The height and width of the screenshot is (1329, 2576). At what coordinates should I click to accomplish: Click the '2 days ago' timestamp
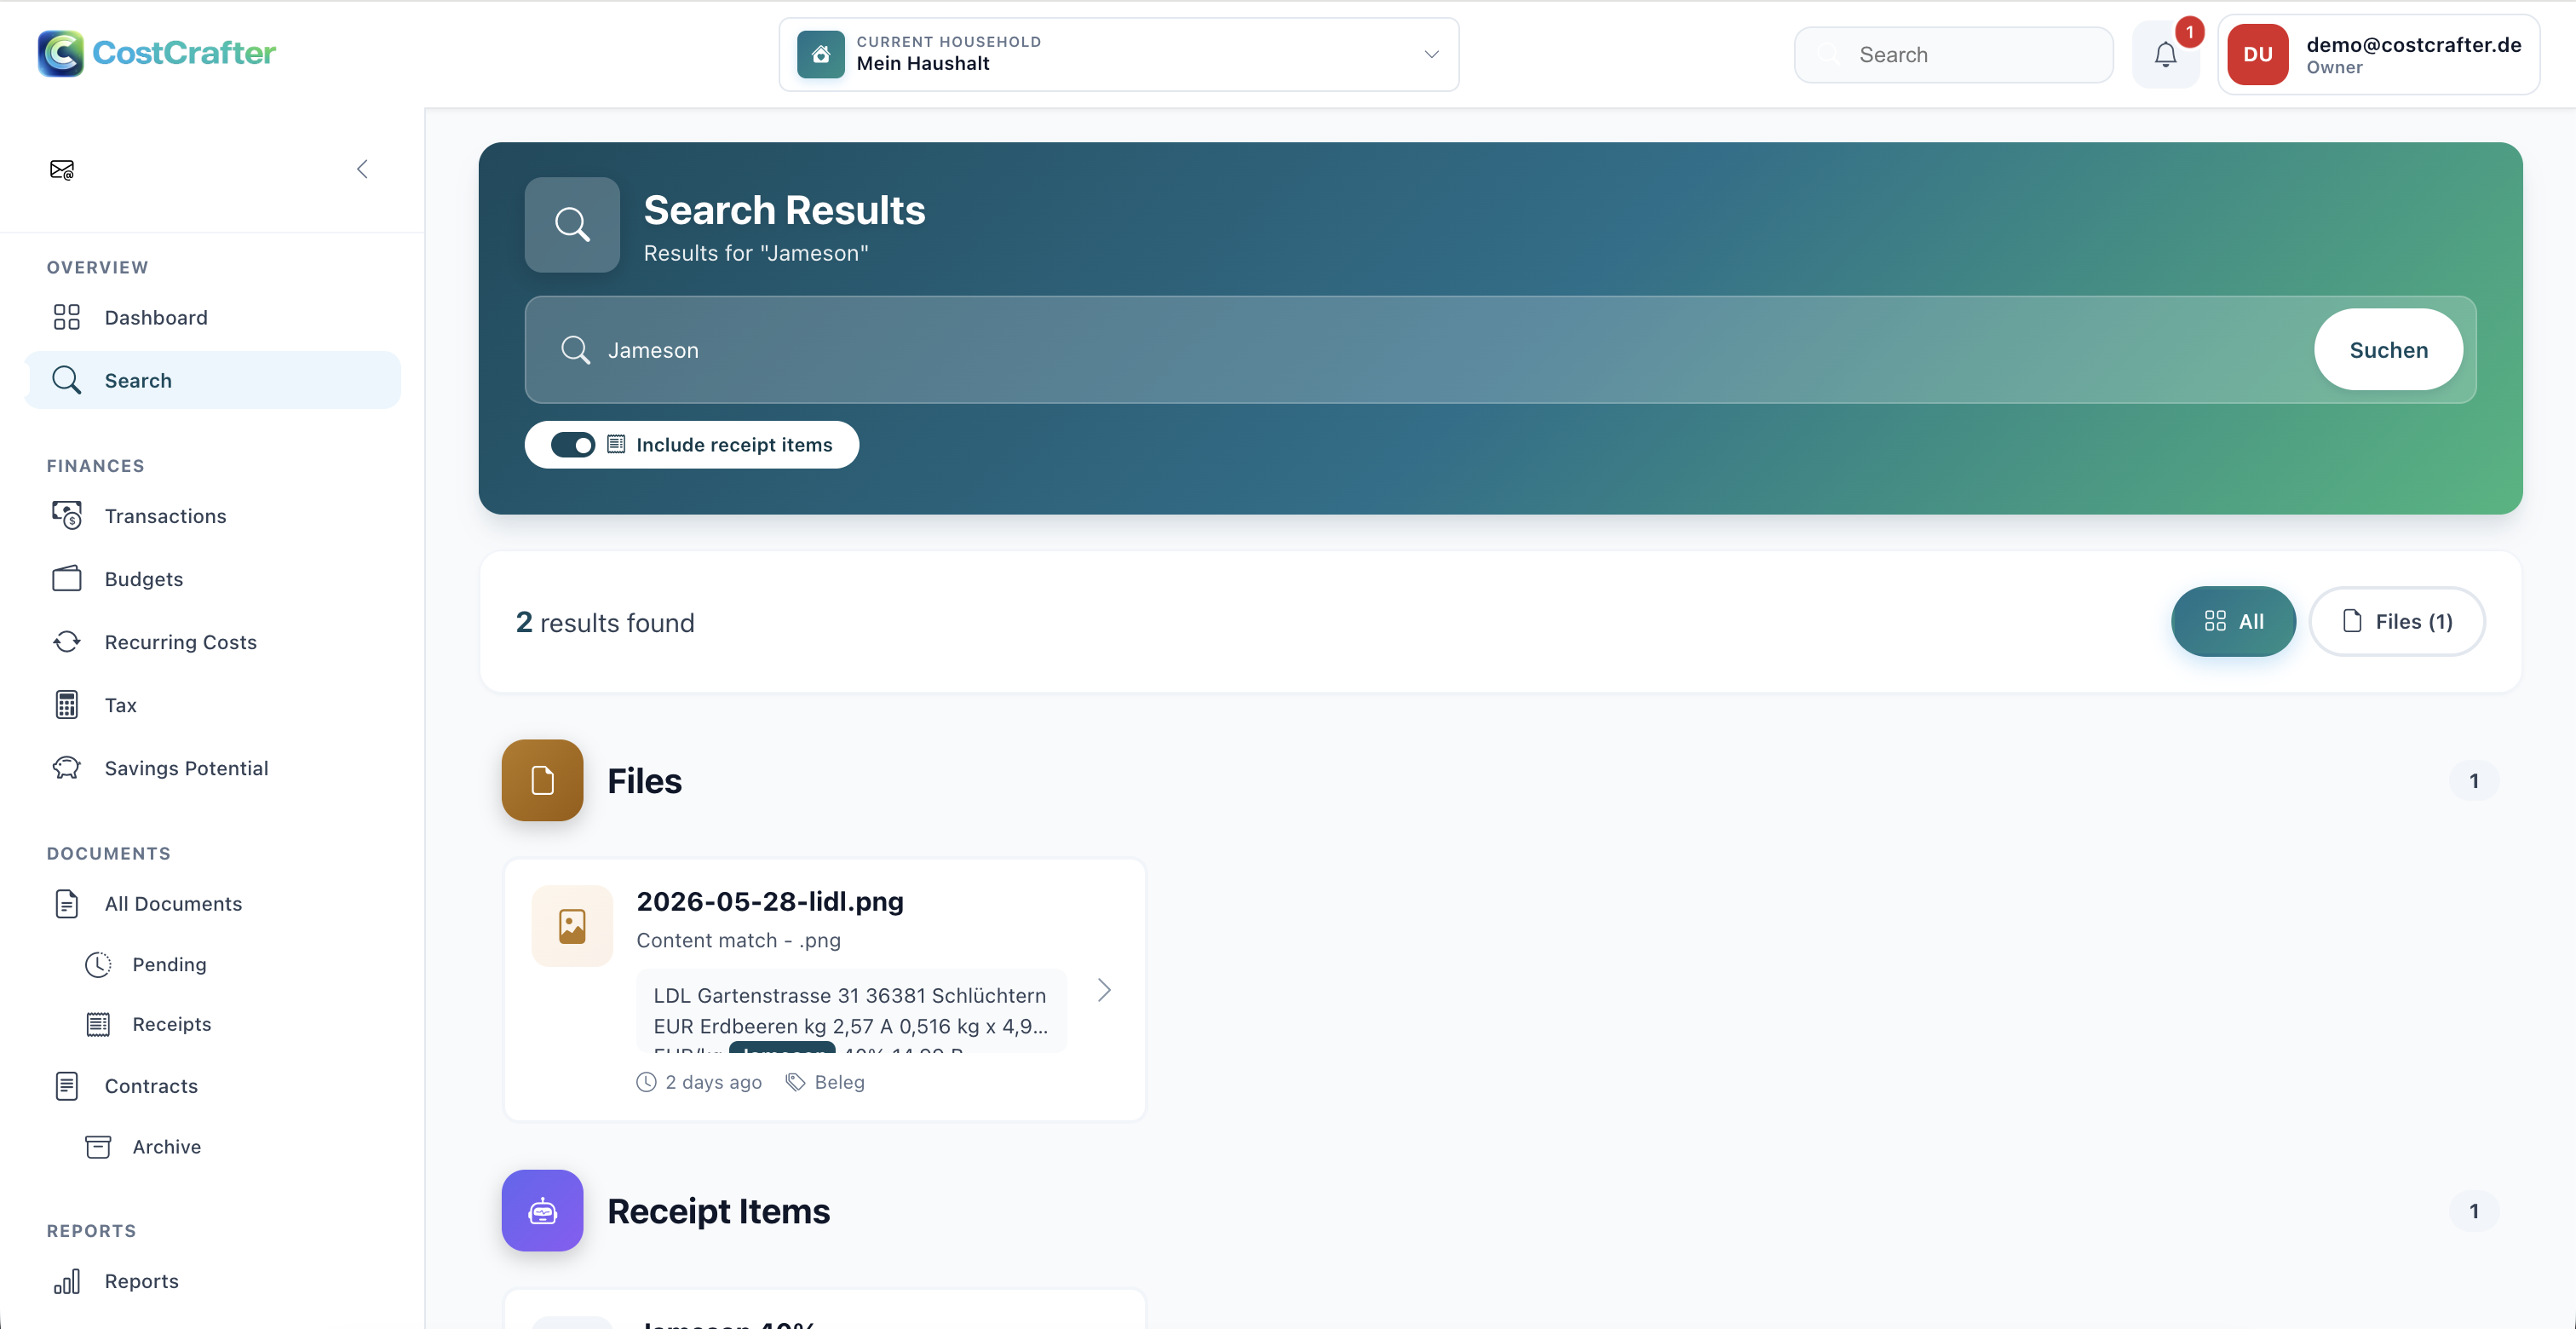point(699,1083)
